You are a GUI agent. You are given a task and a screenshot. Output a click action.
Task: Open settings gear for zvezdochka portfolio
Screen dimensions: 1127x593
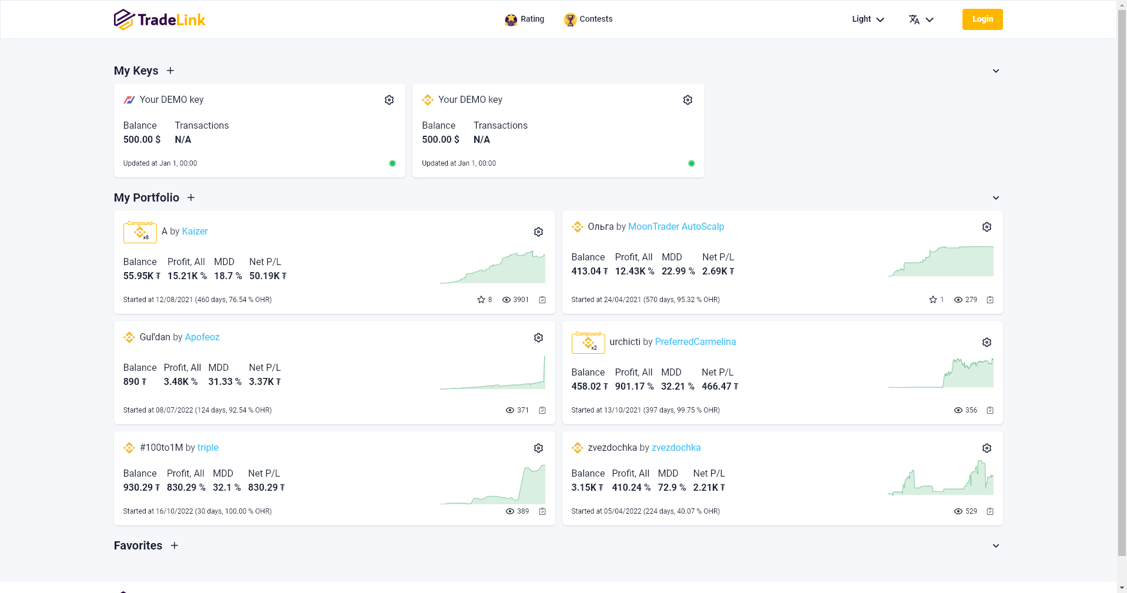[987, 448]
